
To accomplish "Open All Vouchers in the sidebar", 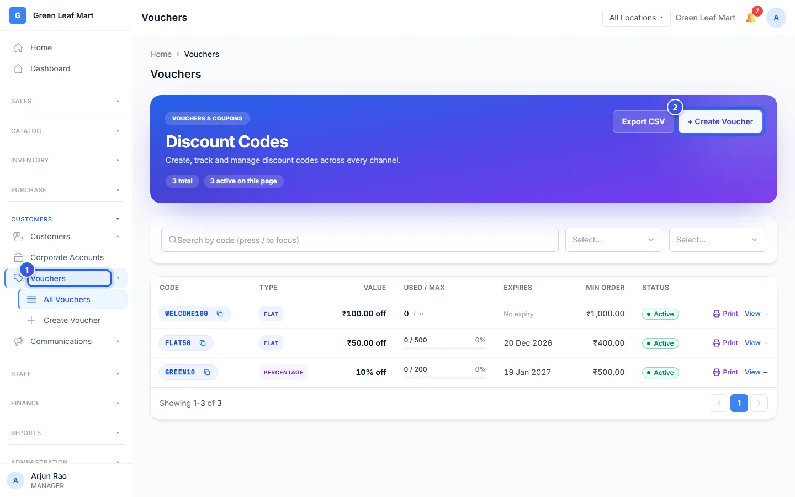I will pos(73,299).
